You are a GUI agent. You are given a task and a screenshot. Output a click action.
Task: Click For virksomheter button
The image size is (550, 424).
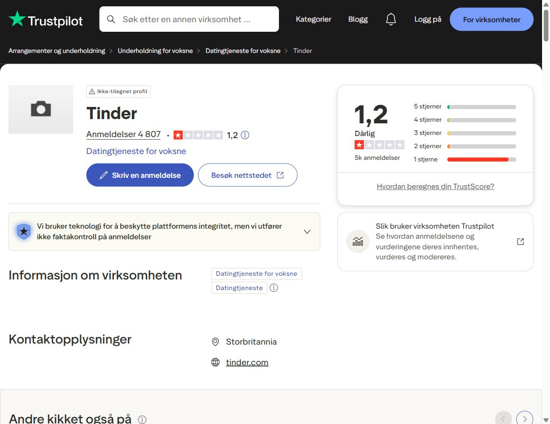click(x=491, y=19)
